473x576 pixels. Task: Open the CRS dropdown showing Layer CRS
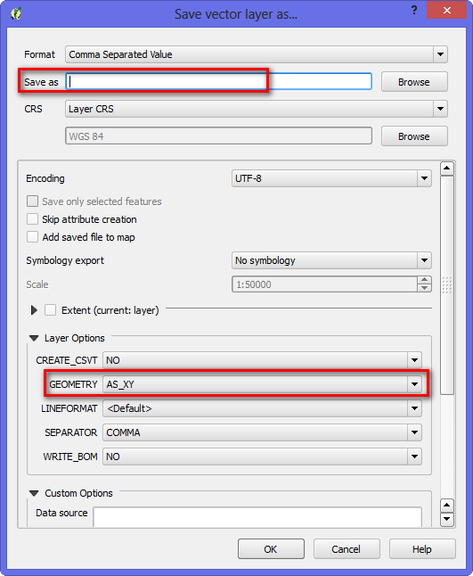click(257, 109)
